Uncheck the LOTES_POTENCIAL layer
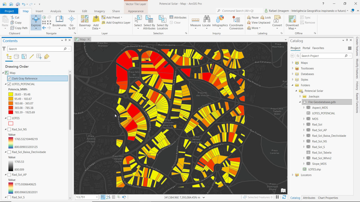 pos(9,84)
